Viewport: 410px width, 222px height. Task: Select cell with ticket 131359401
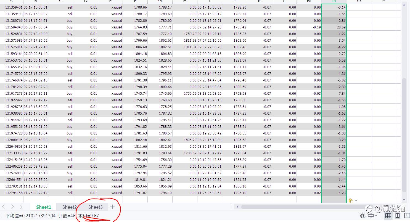tap(12, 7)
